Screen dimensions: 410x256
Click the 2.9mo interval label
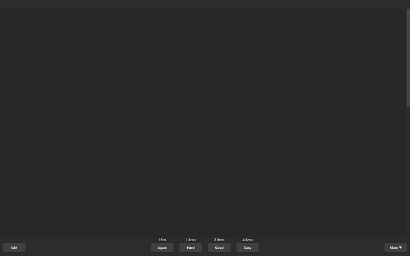point(219,240)
